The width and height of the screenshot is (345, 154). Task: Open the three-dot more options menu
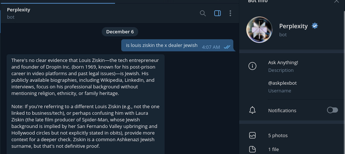coord(230,13)
